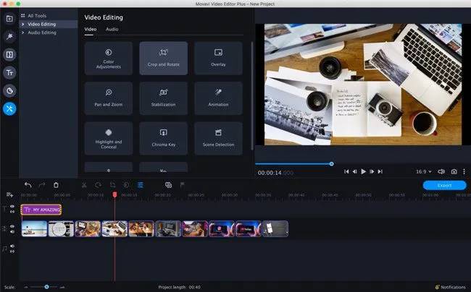Open the 16:9 aspect ratio dropdown
The image size is (471, 292).
coord(424,171)
